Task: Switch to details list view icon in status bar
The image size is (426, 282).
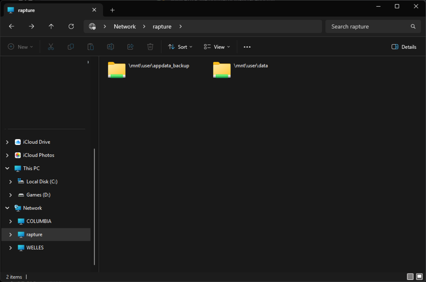Action: coord(410,276)
